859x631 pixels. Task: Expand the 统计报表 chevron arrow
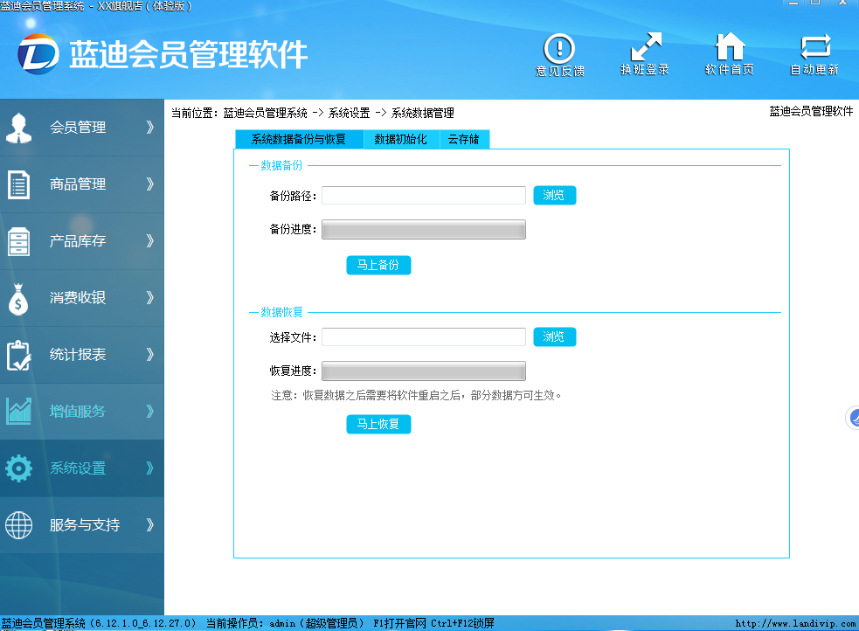coord(150,355)
